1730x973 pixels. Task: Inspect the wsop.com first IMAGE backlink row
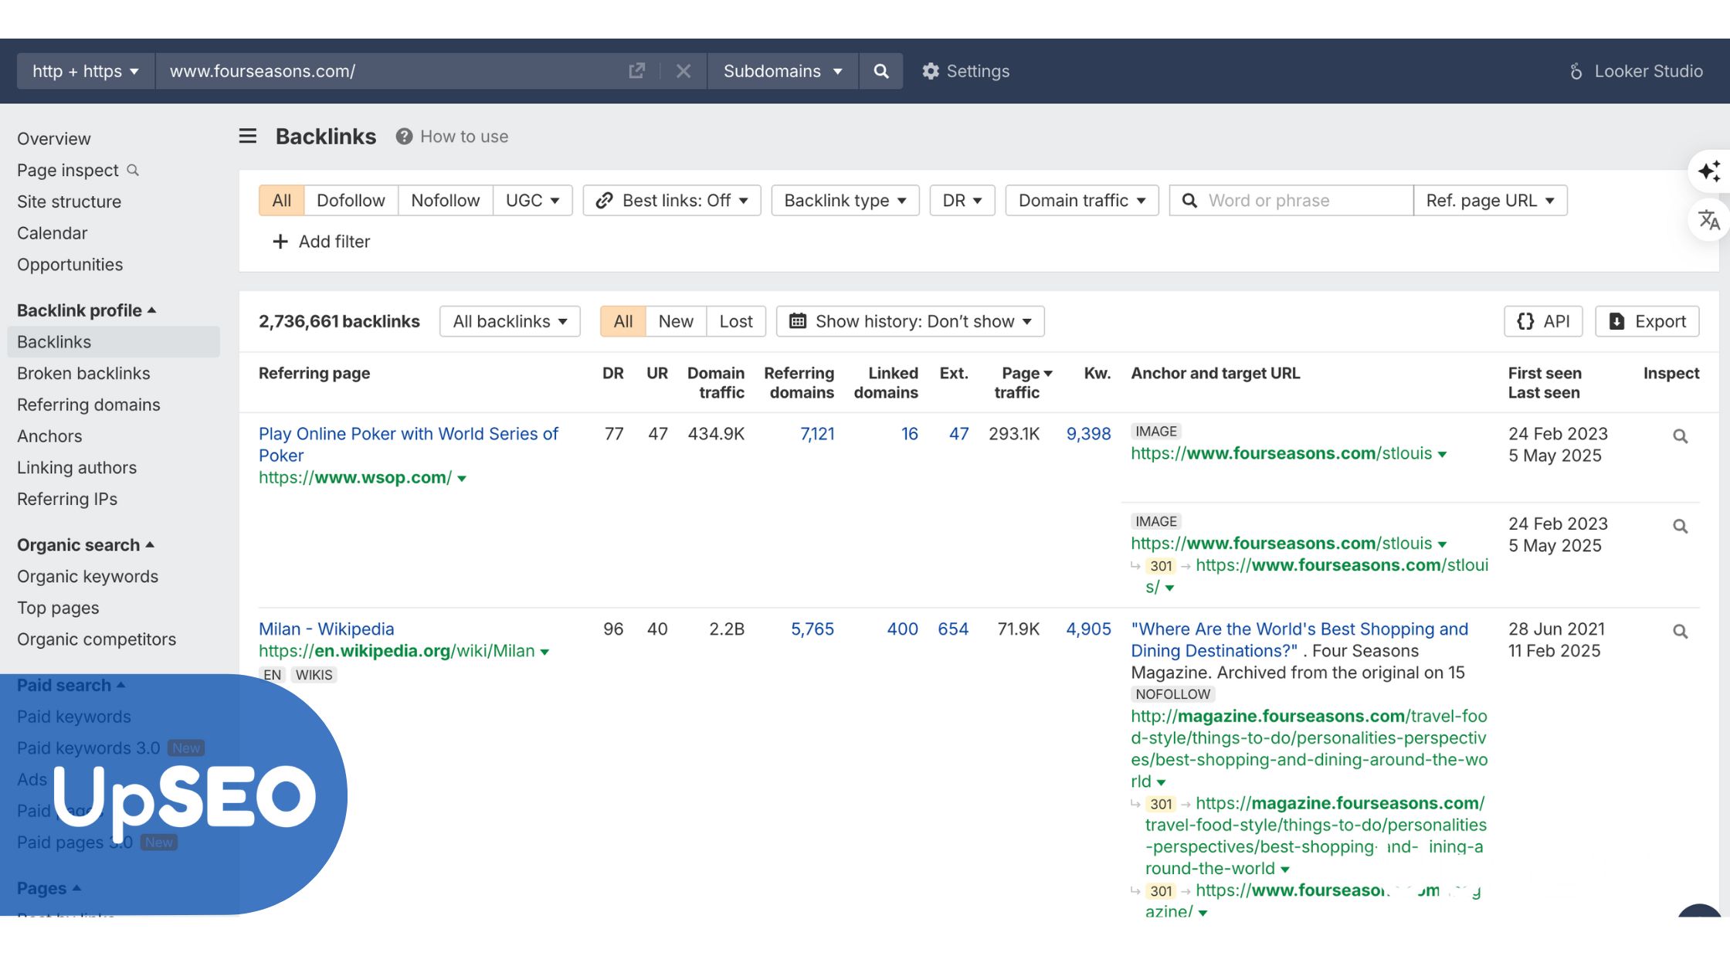[1680, 436]
